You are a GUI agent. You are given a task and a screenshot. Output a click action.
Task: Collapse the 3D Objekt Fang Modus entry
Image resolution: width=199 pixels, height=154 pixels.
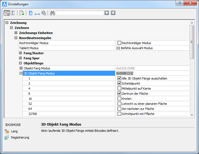(x=21, y=73)
